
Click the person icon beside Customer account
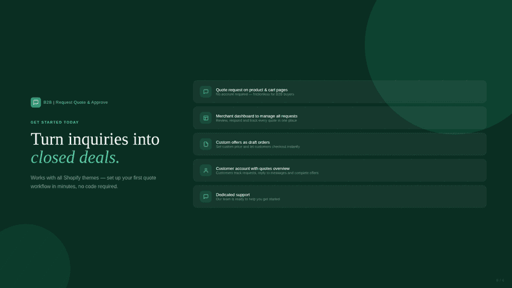206,170
